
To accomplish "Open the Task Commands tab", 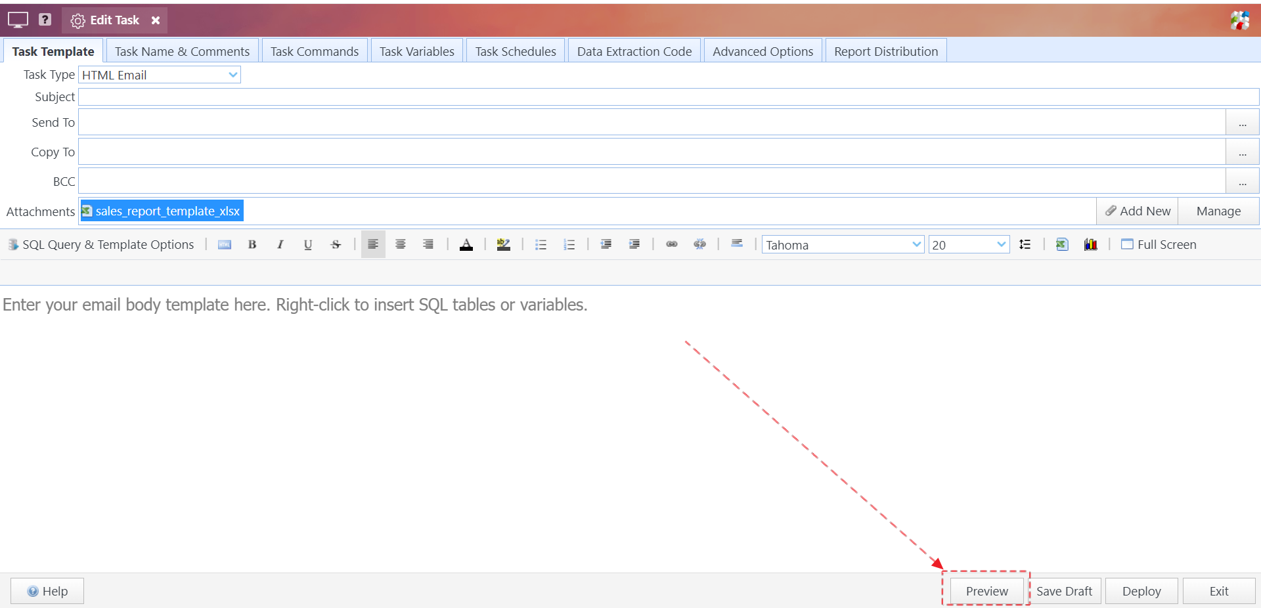I will (315, 51).
